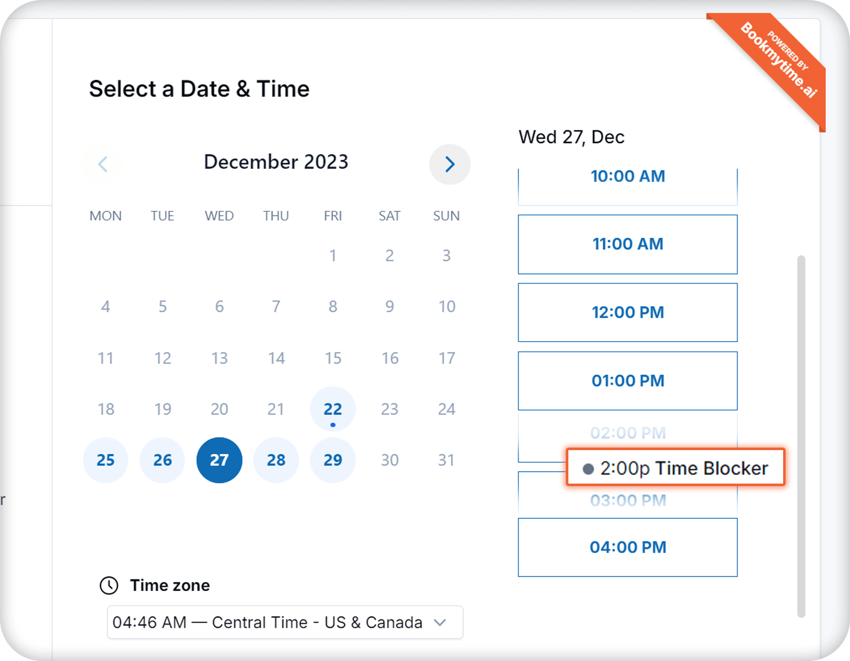Click the selected date December 27
Screen dimensions: 850x661
(x=219, y=460)
